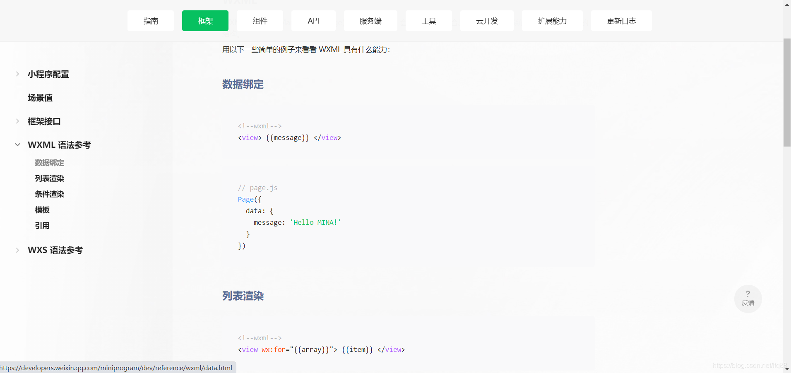Screen dimensions: 791x373
Task: Open the API tab
Action: [313, 21]
